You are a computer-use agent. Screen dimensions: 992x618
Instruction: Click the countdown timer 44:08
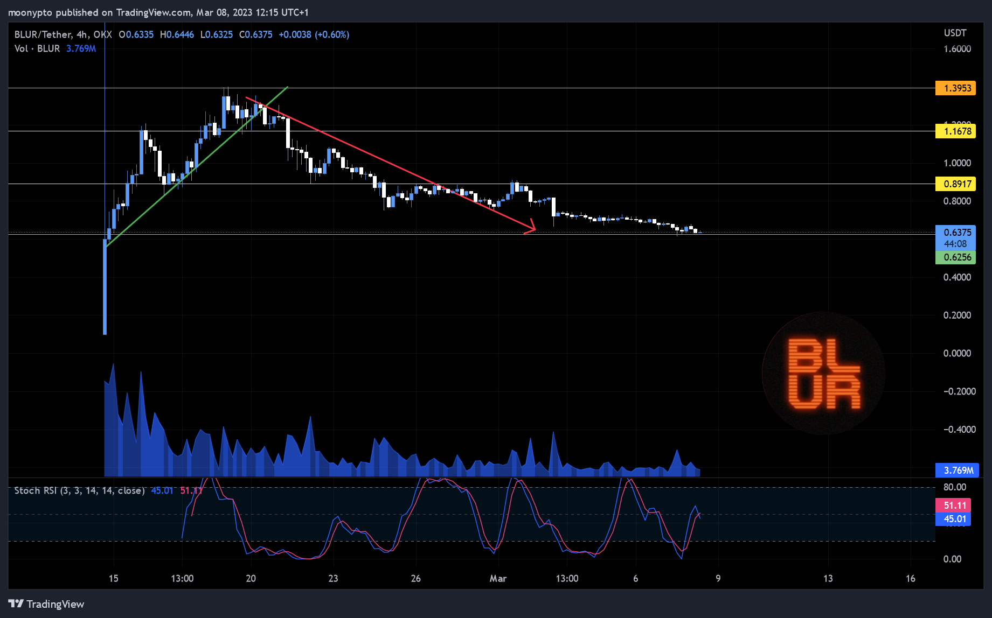955,244
